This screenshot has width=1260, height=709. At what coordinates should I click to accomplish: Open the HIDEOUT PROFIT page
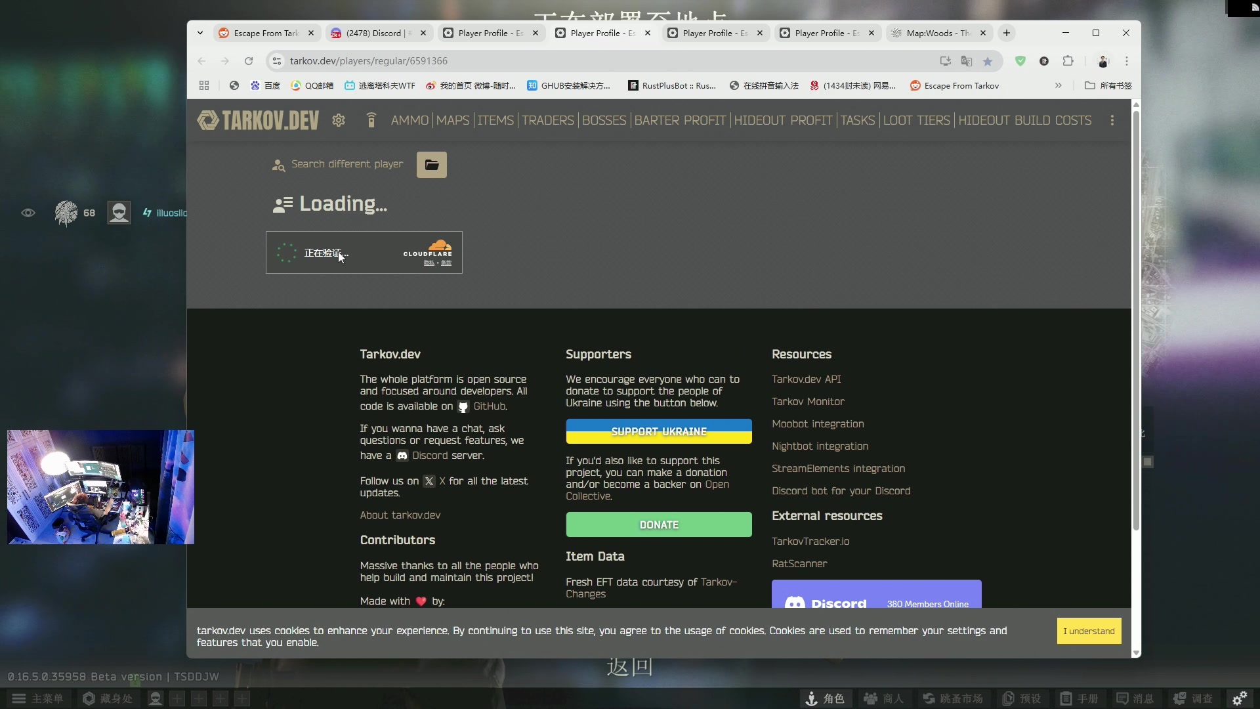pyautogui.click(x=783, y=120)
